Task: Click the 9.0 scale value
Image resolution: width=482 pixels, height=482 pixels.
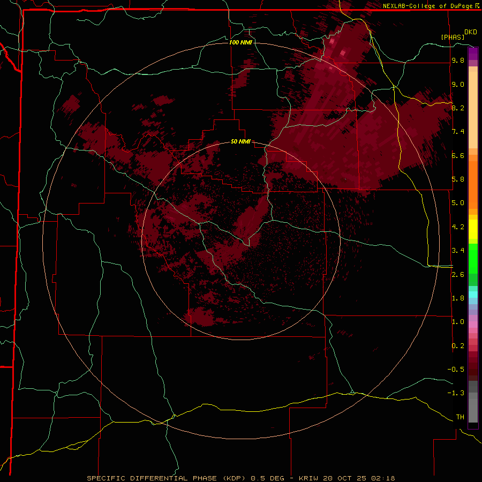Action: pyautogui.click(x=458, y=84)
